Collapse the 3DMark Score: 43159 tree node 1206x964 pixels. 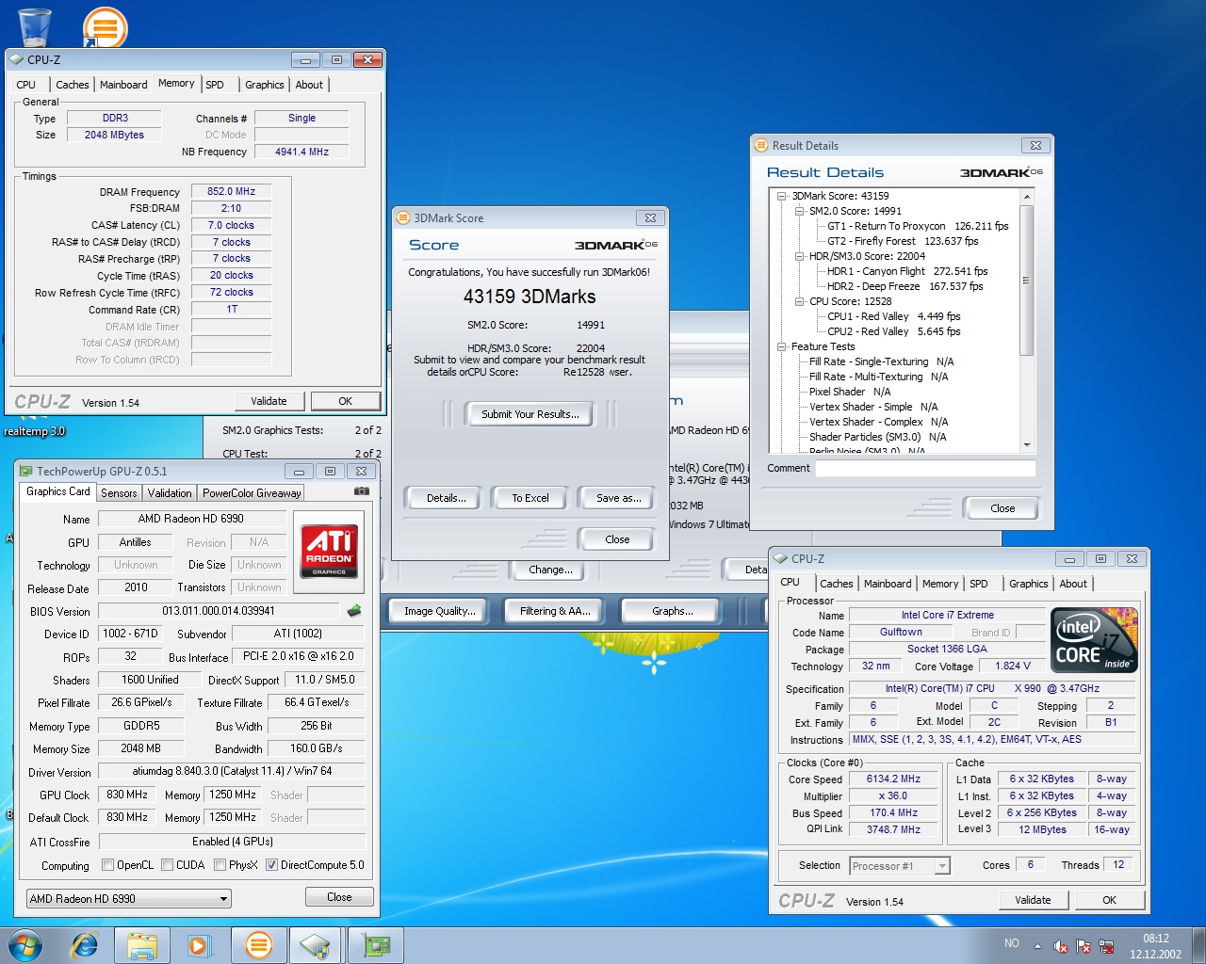781,196
